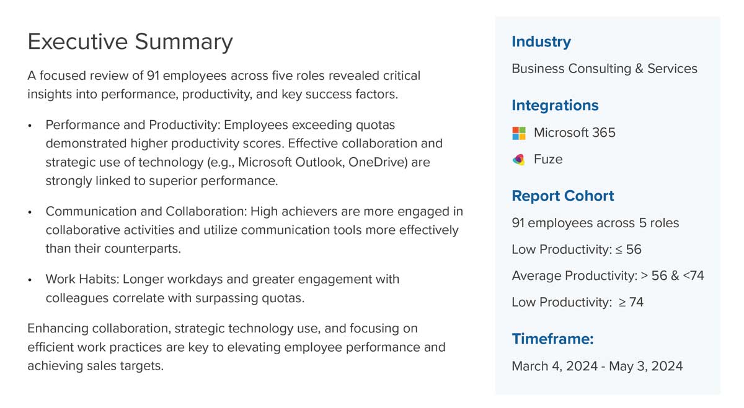Click Business Consulting & Services text
744x408 pixels.
(x=604, y=69)
